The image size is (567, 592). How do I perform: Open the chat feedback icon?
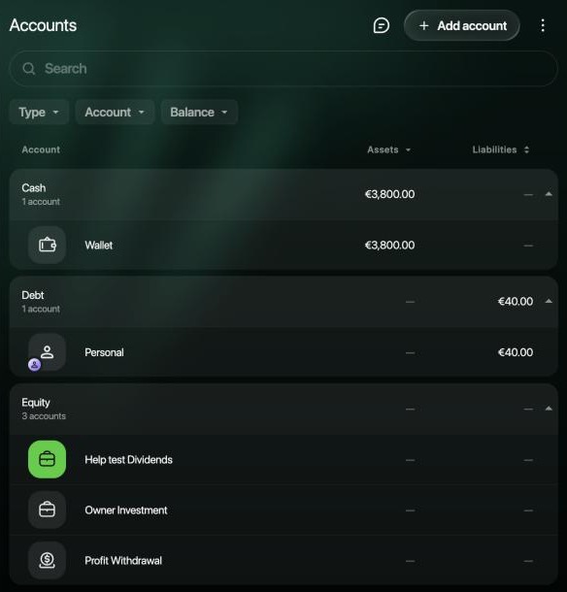[382, 25]
